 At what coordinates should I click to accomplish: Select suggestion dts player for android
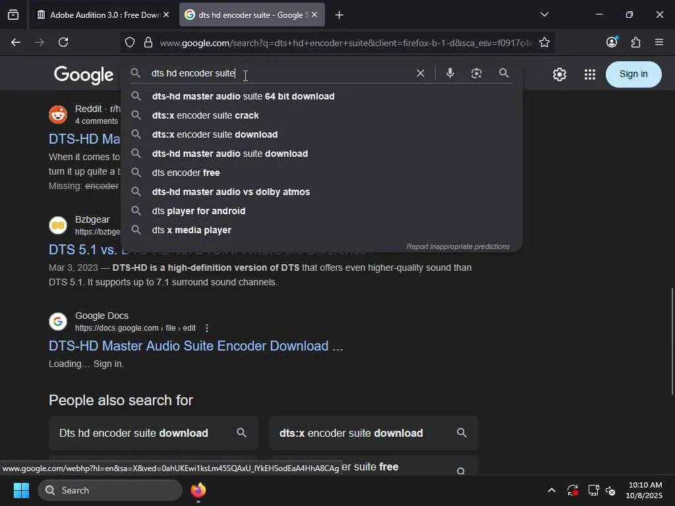tap(322, 211)
